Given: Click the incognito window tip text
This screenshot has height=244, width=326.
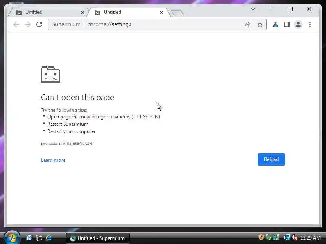Looking at the screenshot, I should coord(104,117).
